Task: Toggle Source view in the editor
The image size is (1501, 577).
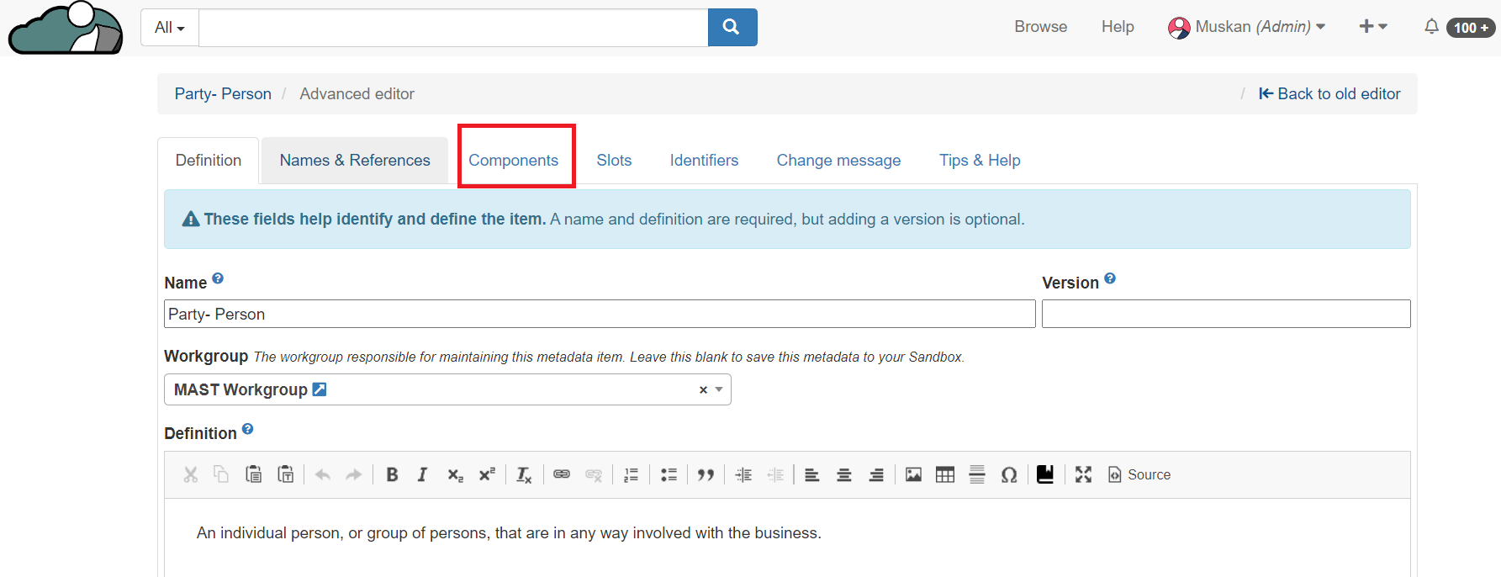Action: tap(1139, 475)
